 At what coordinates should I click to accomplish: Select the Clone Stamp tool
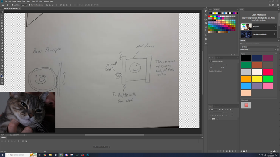coord(2,38)
